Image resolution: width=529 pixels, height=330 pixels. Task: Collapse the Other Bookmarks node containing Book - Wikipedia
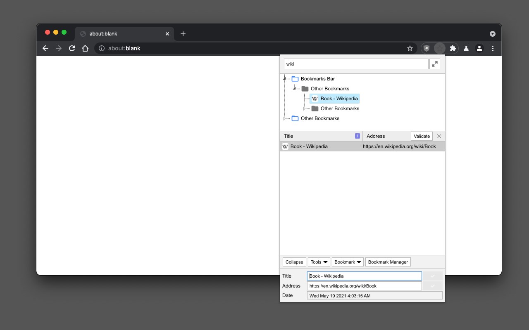point(295,89)
